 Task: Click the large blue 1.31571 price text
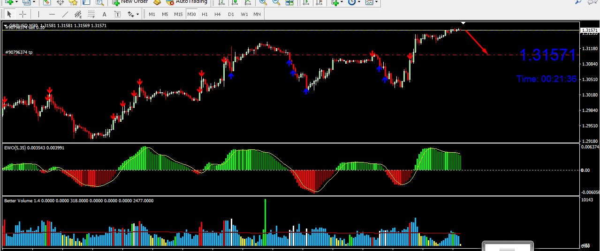click(x=547, y=55)
